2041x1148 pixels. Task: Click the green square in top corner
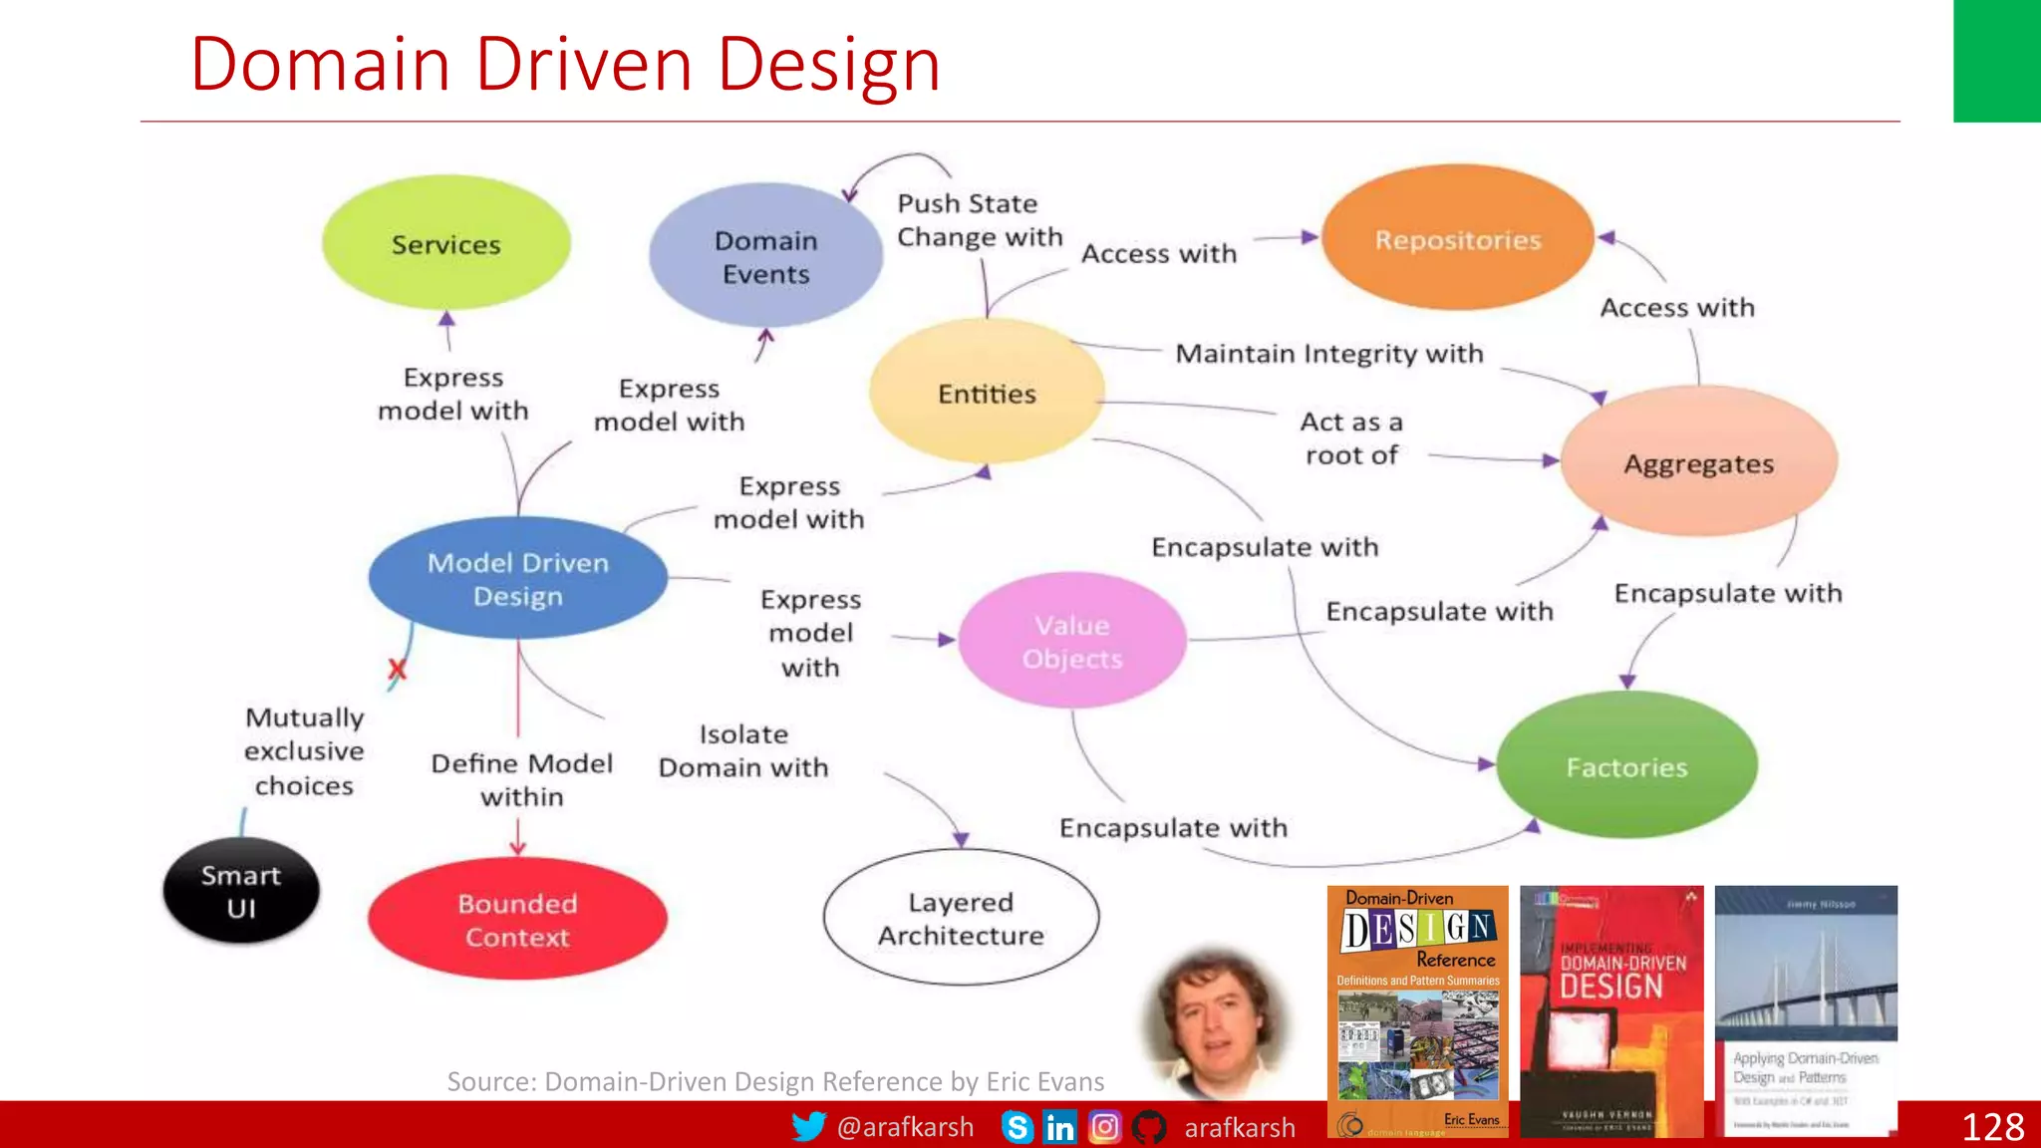coord(1996,61)
